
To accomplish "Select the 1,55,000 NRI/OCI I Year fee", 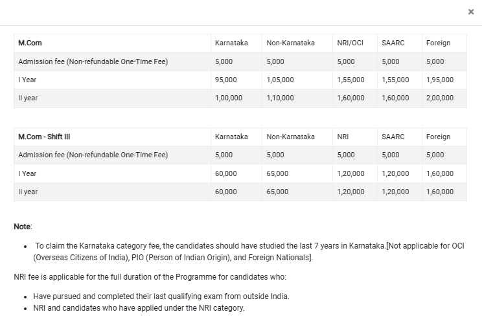I will pos(350,80).
